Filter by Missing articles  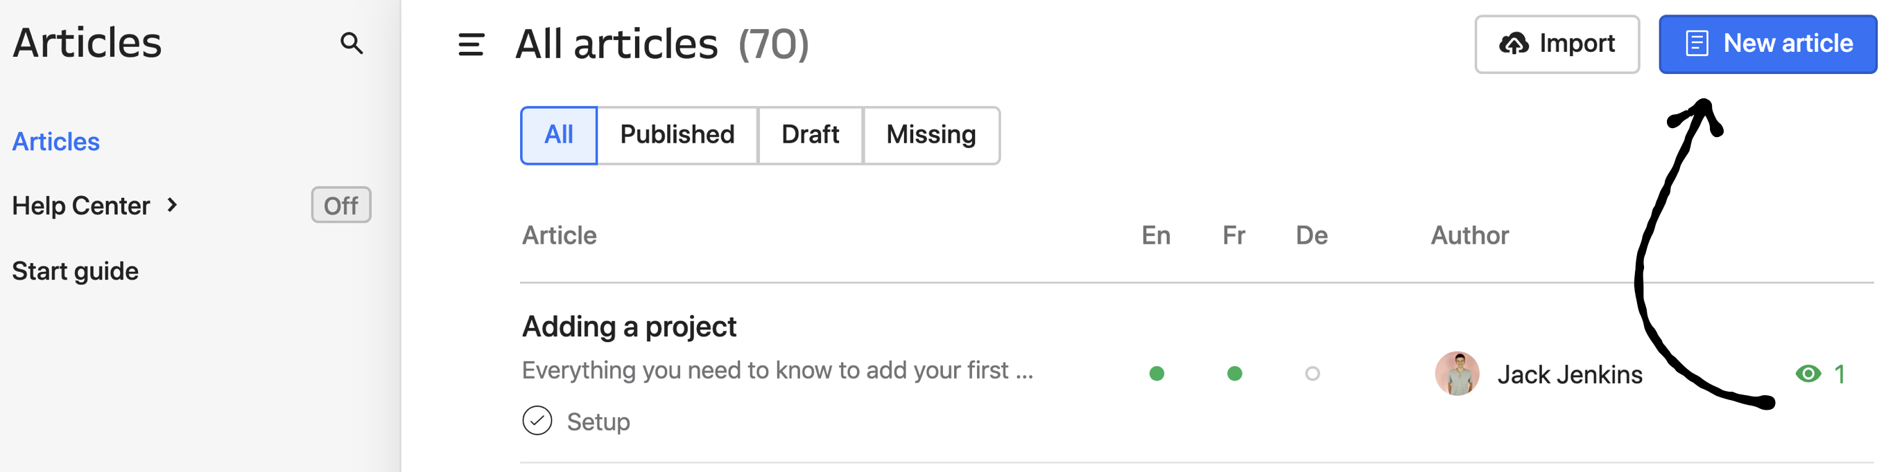pyautogui.click(x=931, y=135)
